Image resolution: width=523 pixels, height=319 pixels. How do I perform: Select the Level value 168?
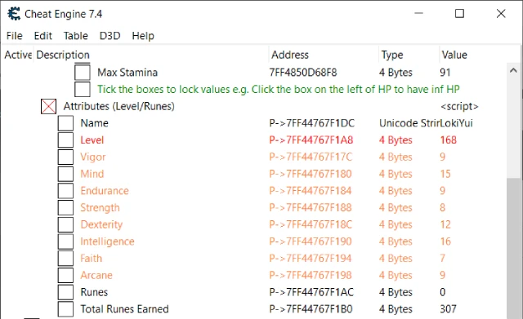pos(449,140)
